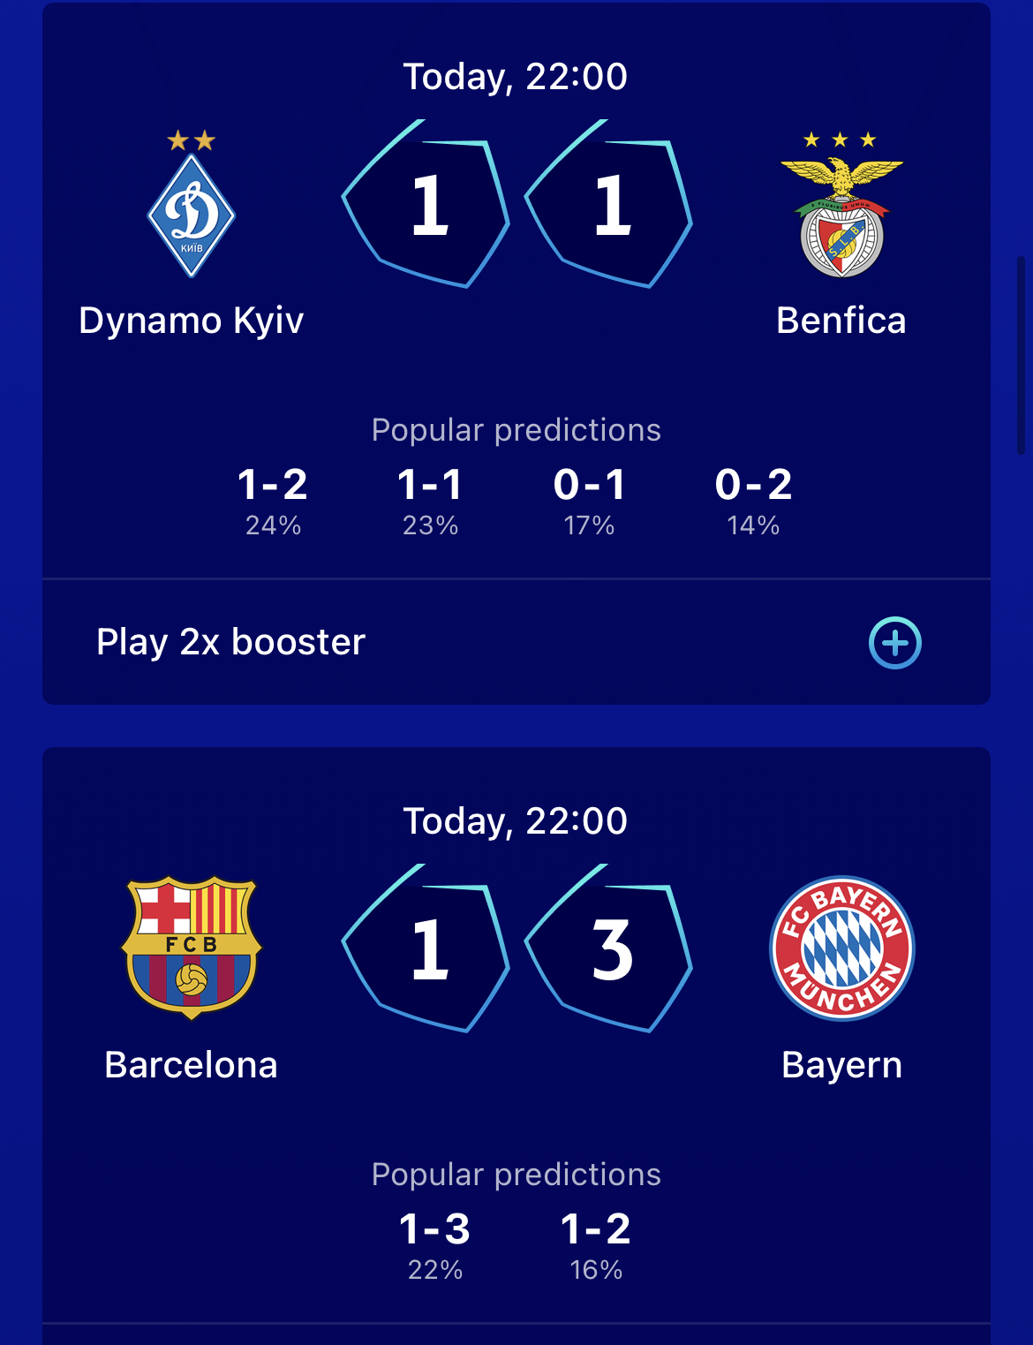Tap the FC Barcelona crest

(191, 947)
